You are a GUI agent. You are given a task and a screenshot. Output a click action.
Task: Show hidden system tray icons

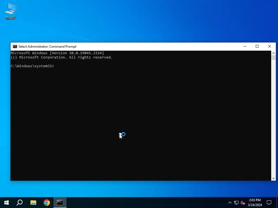[x=230, y=203]
